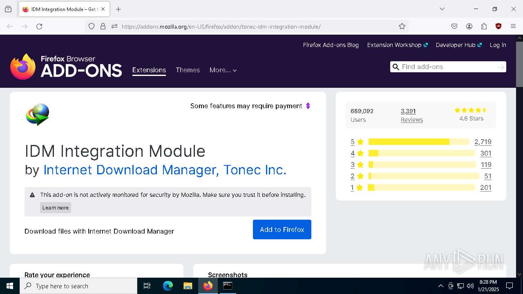Click the Add to Firefox button
The height and width of the screenshot is (294, 523).
[282, 229]
